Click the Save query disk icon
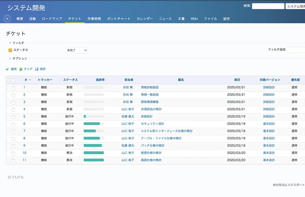 click(37, 69)
